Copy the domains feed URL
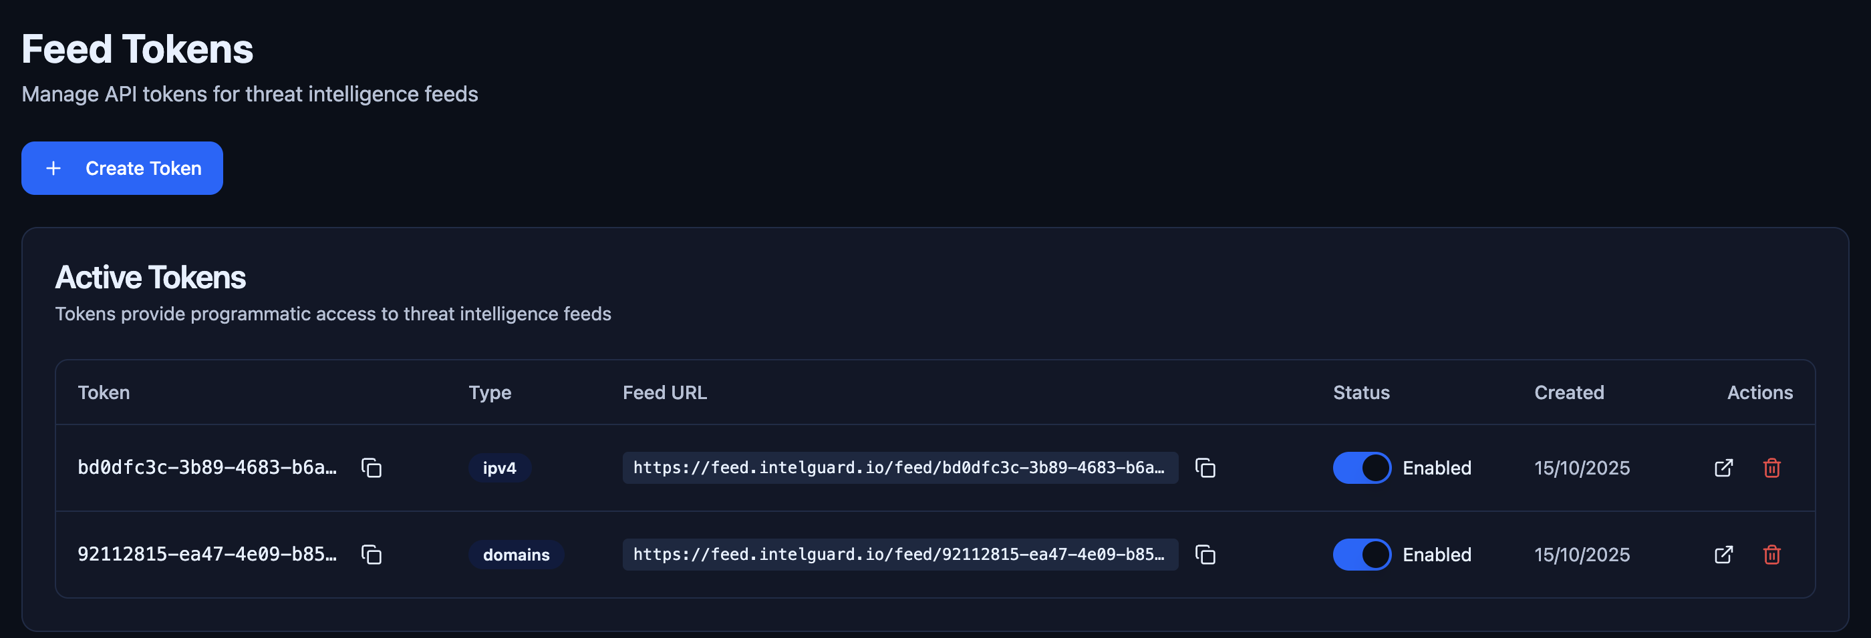The height and width of the screenshot is (638, 1871). (1205, 555)
